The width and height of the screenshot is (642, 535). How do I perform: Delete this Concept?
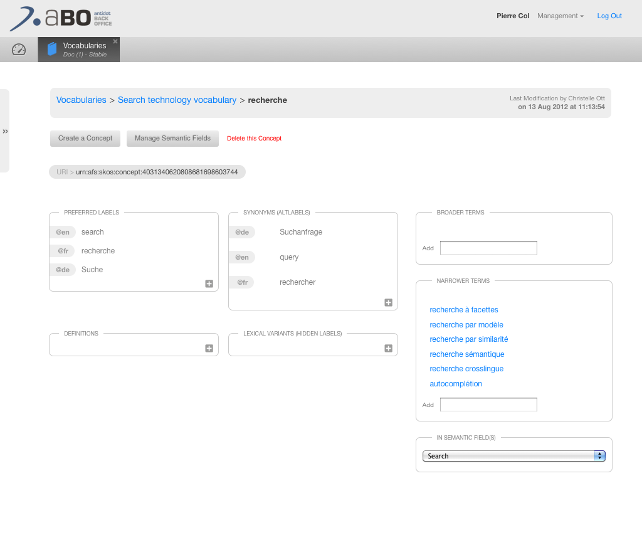pos(254,139)
